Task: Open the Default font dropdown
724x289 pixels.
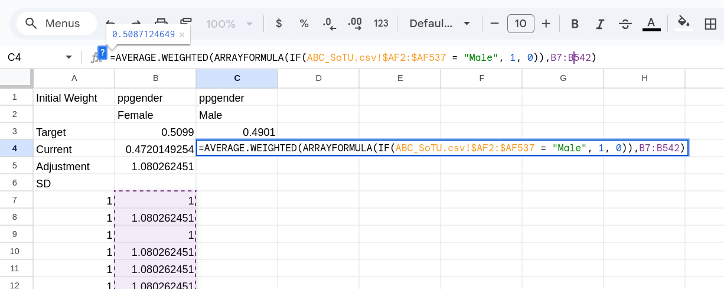Action: click(x=440, y=24)
